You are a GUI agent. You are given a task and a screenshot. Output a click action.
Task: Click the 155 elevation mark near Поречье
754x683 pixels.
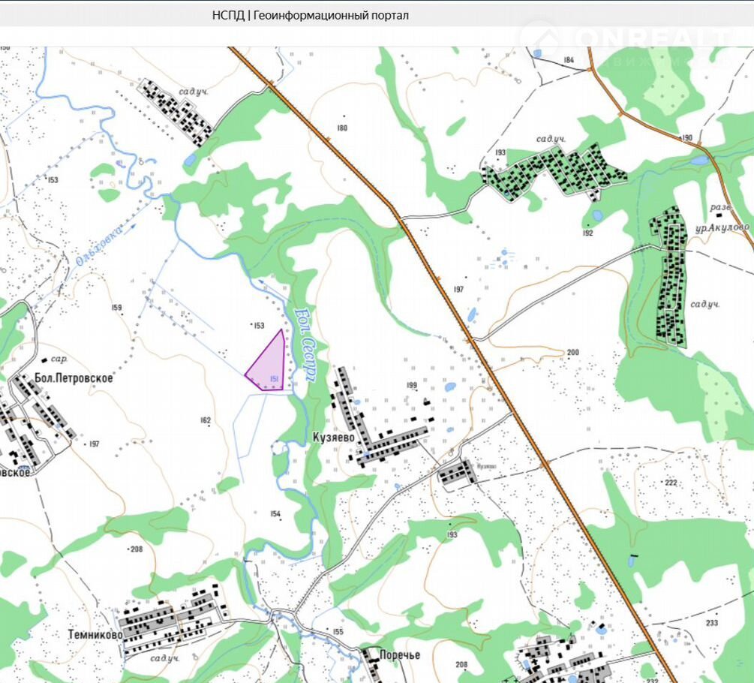coord(338,632)
